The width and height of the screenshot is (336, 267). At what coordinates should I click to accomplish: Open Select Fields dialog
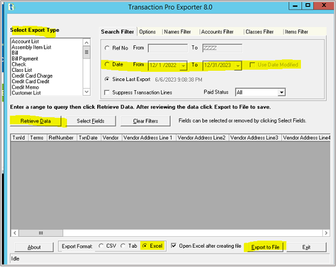coord(91,121)
